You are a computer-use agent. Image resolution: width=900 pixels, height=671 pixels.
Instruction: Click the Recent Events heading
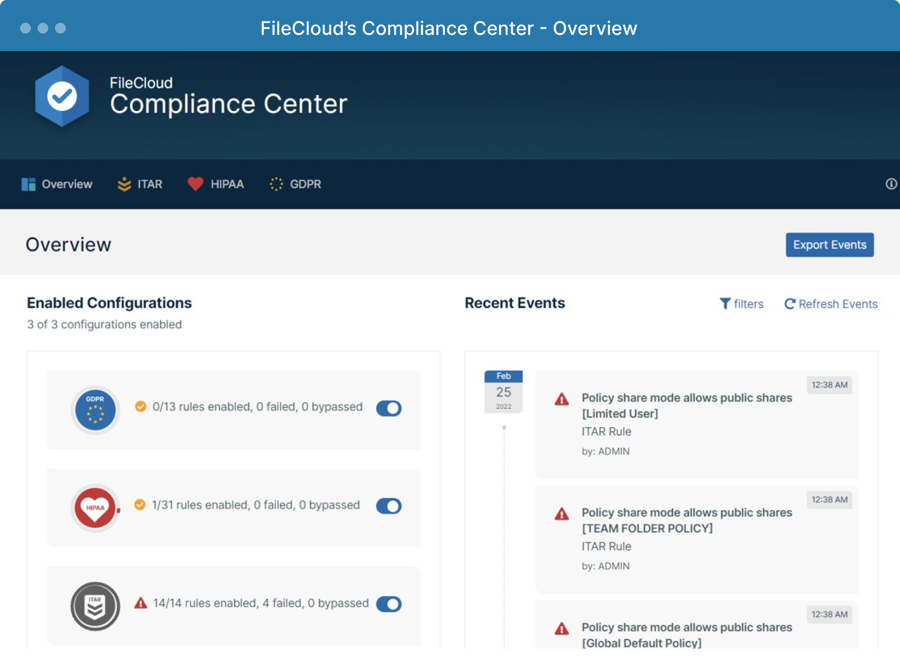click(x=515, y=303)
